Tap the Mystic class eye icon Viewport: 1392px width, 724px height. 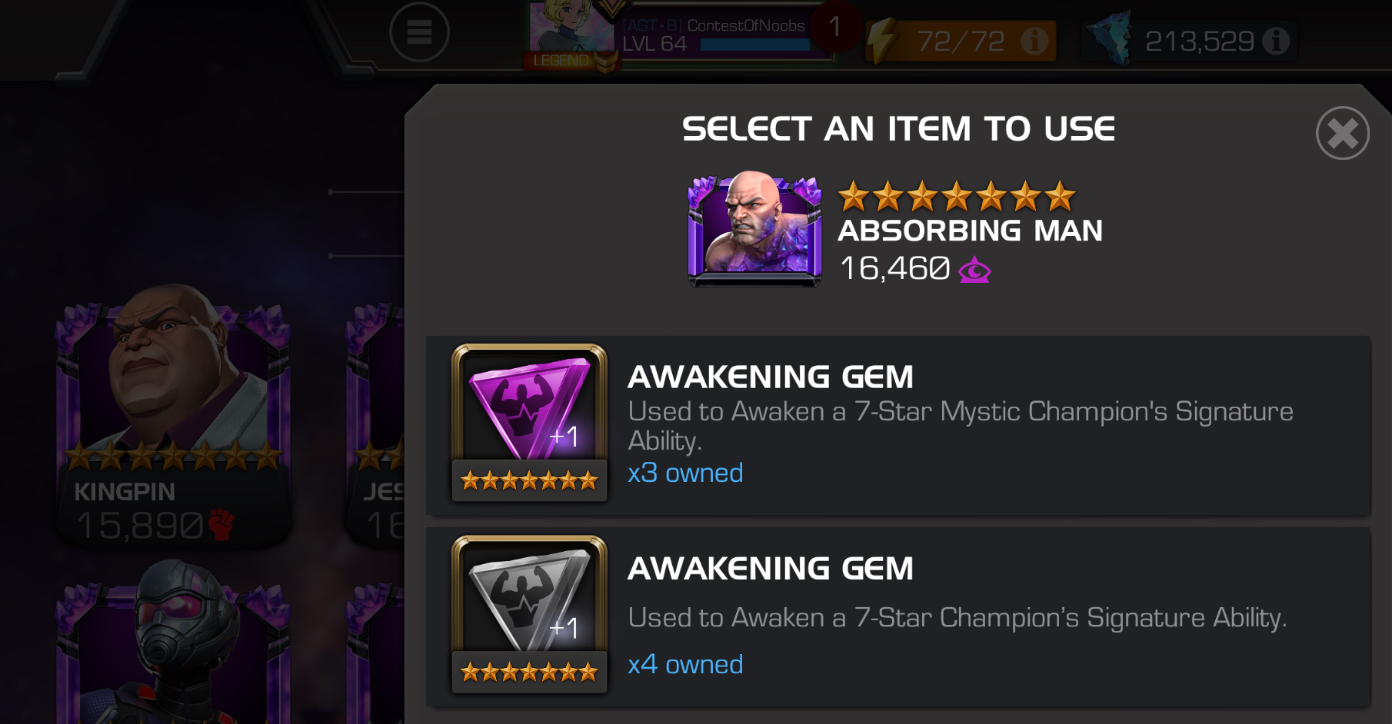click(x=974, y=271)
